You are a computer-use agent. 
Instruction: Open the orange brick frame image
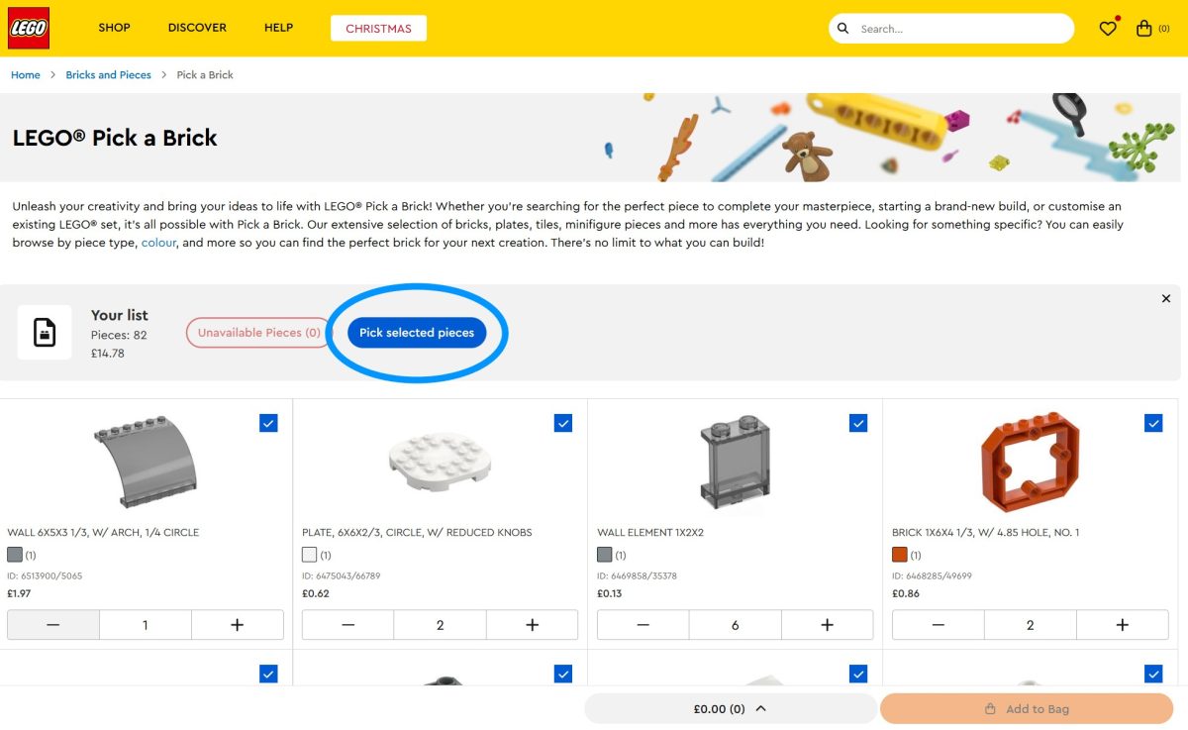point(1031,462)
